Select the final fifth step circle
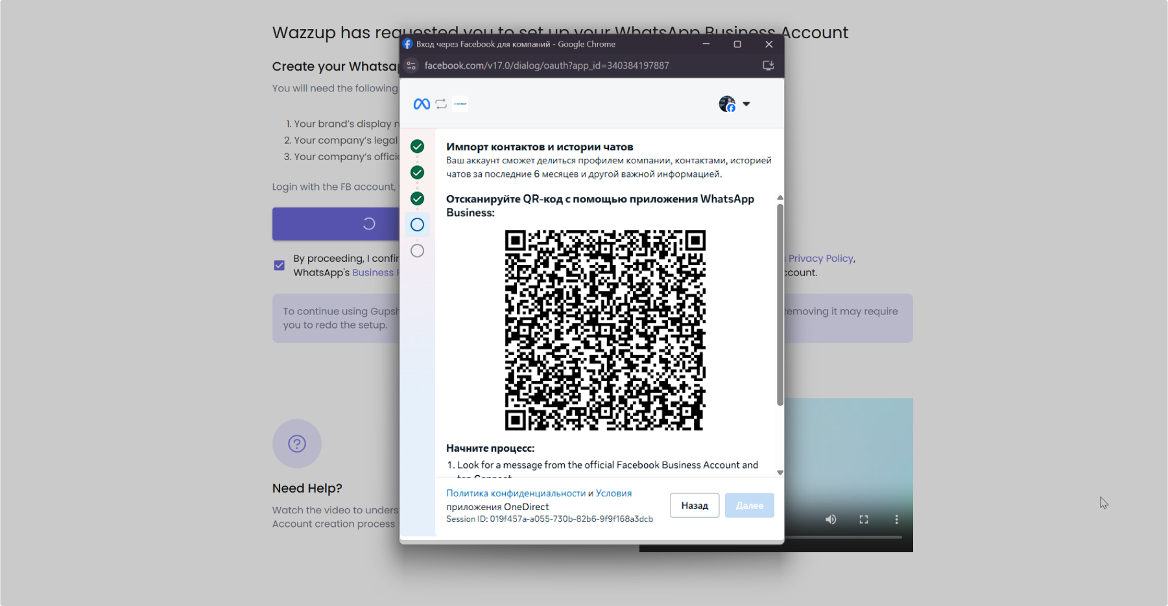The height and width of the screenshot is (606, 1168). [x=418, y=251]
